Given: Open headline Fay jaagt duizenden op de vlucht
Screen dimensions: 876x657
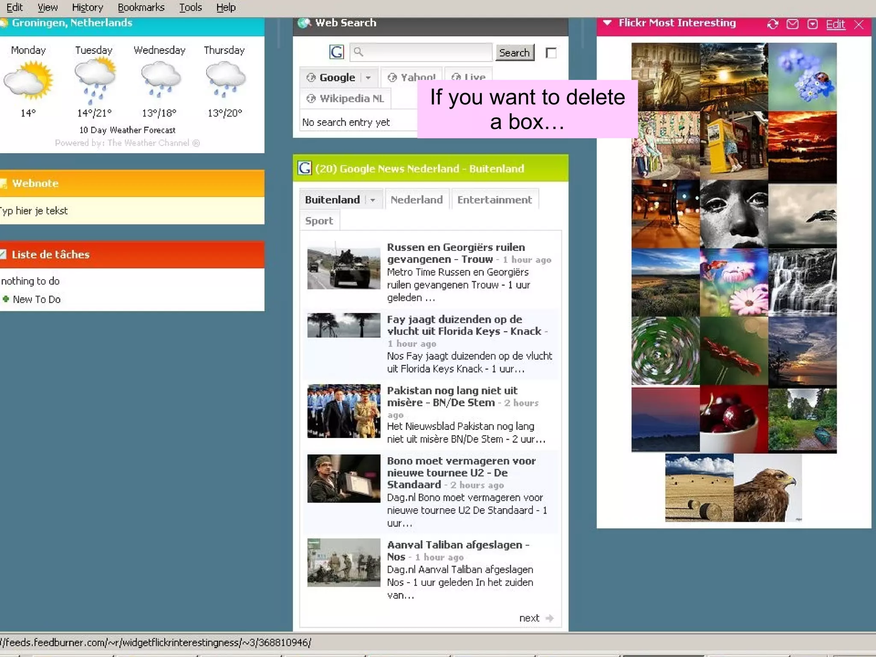Looking at the screenshot, I should [464, 325].
